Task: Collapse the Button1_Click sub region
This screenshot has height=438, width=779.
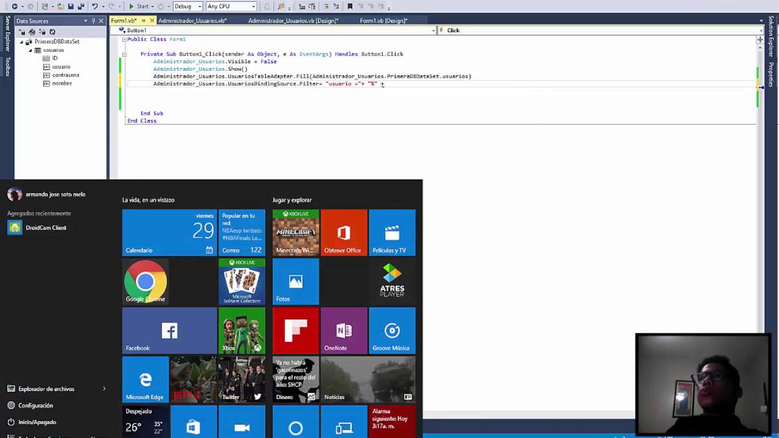Action: [124, 54]
